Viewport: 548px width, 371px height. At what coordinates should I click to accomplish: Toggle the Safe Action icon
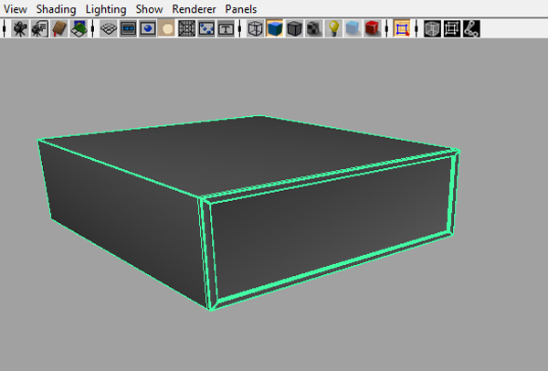click(x=206, y=28)
